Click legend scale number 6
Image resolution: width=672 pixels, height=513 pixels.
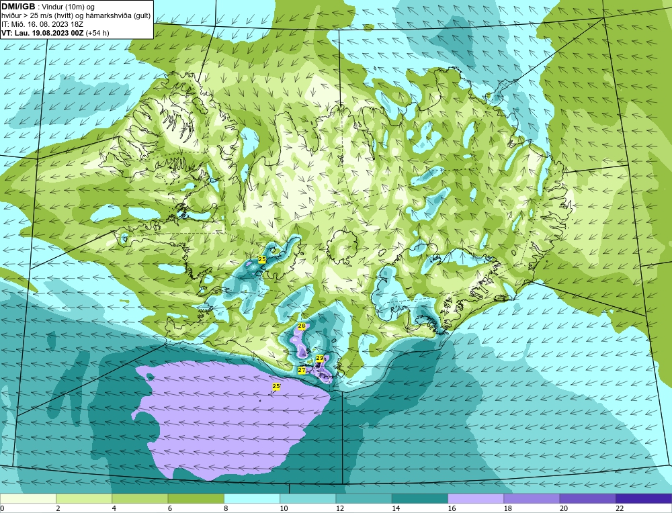[170, 509]
